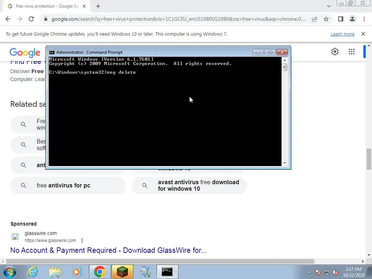
Task: Open Chrome side panel
Action: (341, 19)
